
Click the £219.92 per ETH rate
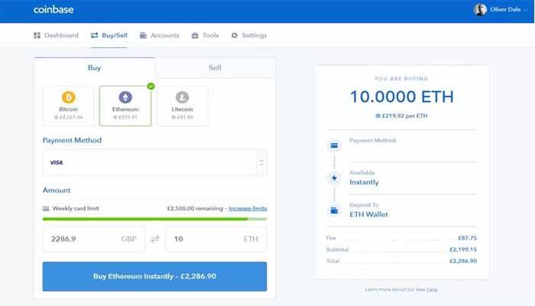pos(401,116)
